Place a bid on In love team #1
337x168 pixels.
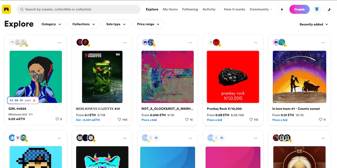[x=280, y=120]
